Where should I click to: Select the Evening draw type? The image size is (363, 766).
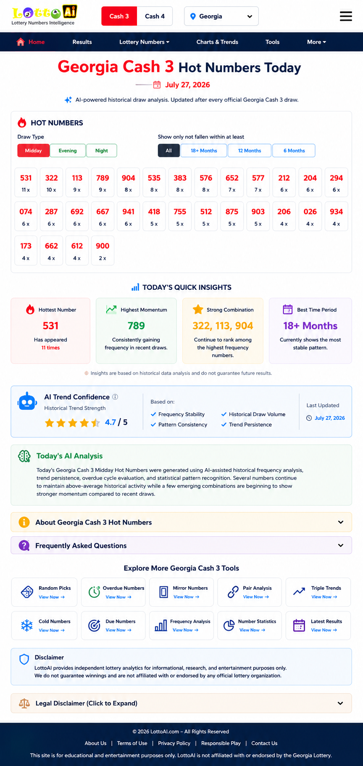click(x=68, y=151)
